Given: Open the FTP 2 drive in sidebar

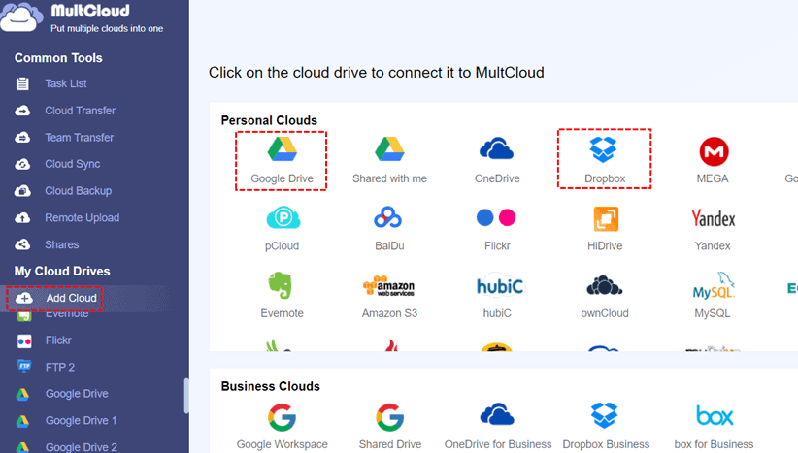Looking at the screenshot, I should click(x=60, y=367).
